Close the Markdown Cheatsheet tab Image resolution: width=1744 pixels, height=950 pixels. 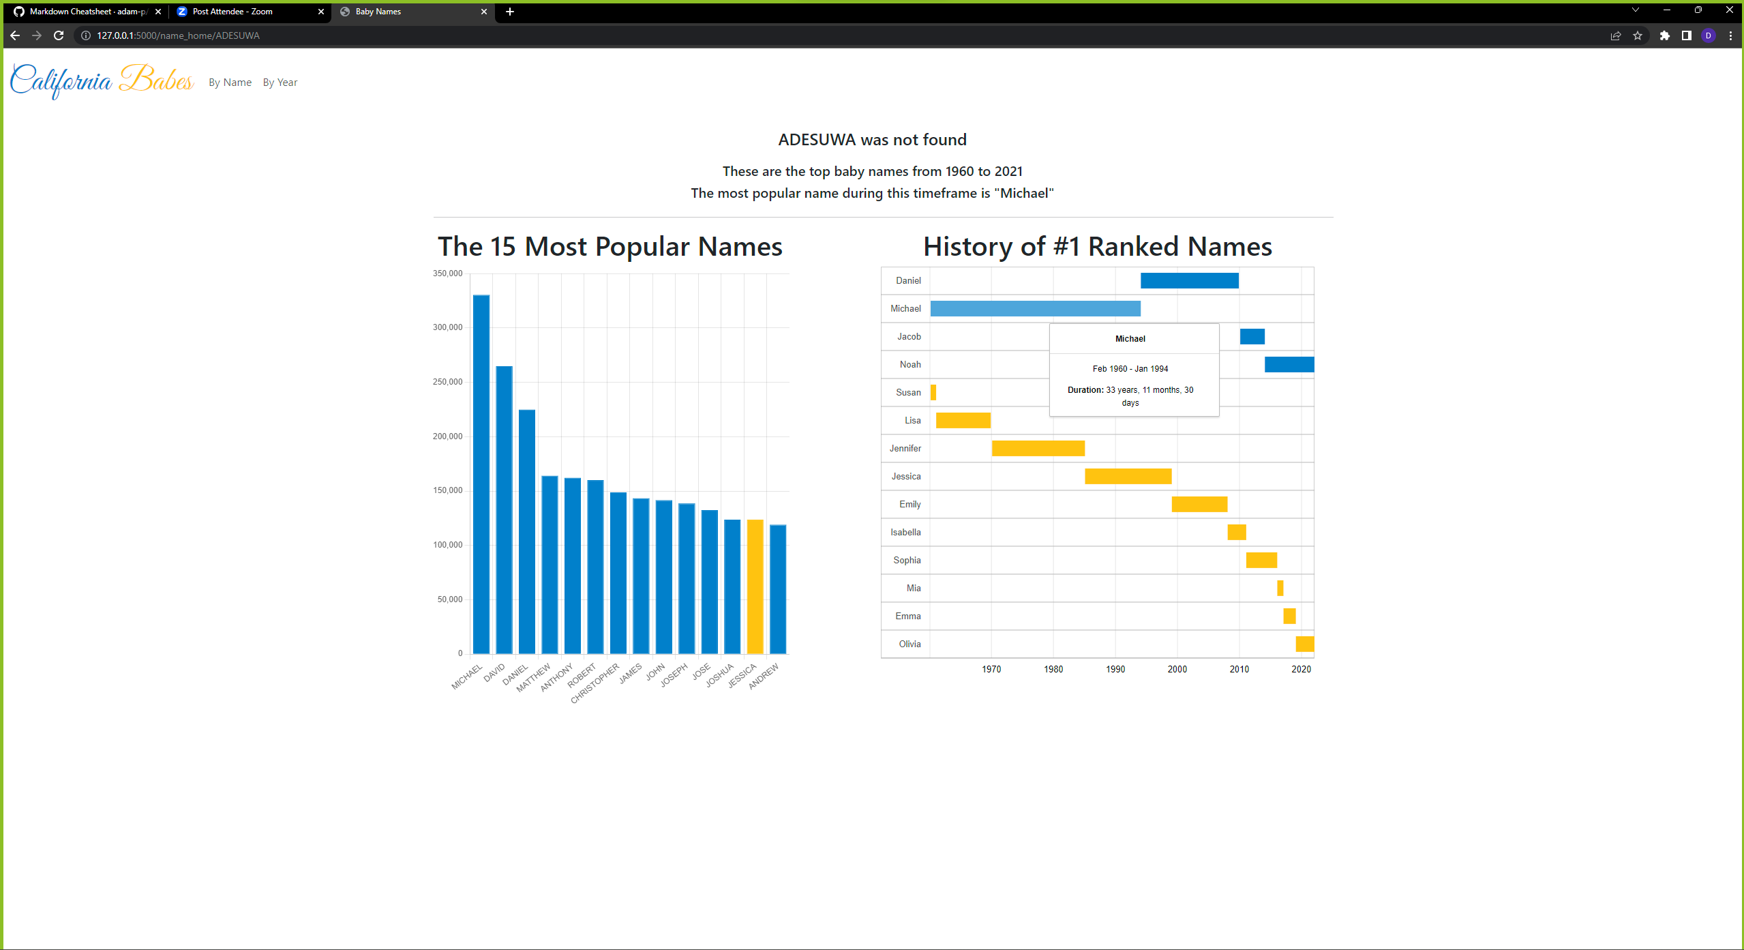[x=158, y=12]
